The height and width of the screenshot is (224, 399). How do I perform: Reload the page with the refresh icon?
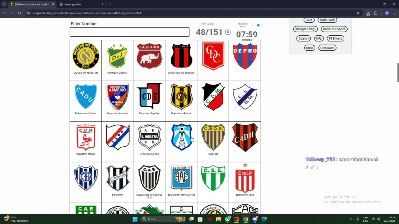tap(19, 13)
